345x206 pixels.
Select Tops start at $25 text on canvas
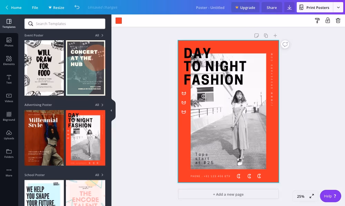[204, 159]
